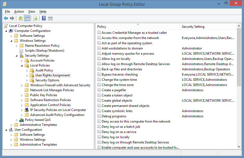
Task: Click the IP Security Policies icon
Action: point(27,110)
